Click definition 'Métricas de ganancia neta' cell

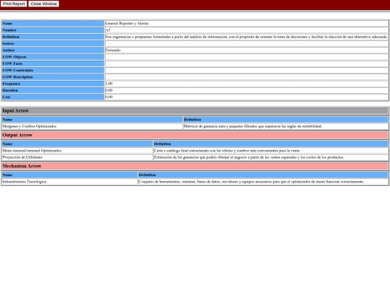(x=285, y=126)
